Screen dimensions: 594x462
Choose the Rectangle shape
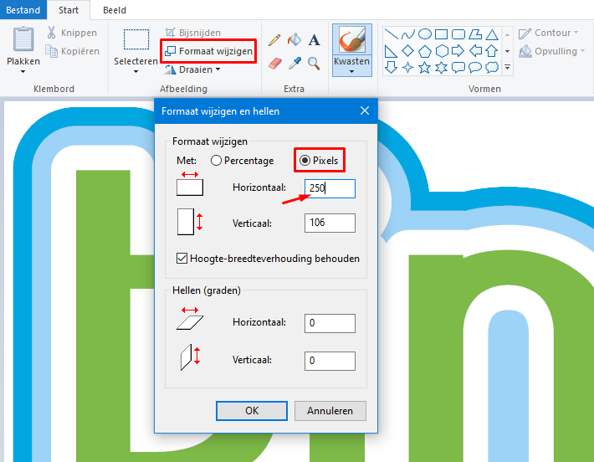[442, 34]
